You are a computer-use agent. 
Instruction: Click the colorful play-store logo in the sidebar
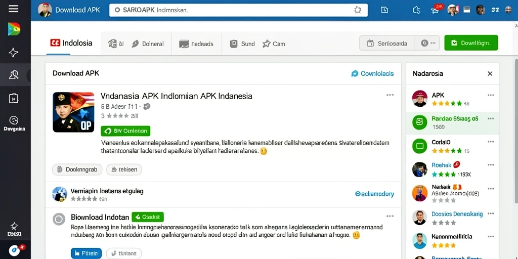pos(14,29)
